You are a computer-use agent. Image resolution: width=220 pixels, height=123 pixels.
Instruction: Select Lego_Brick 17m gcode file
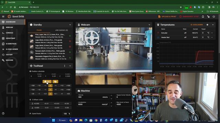(x=51, y=41)
